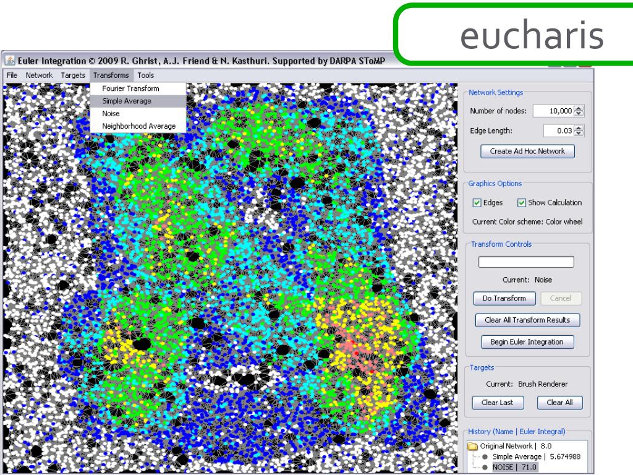The height and width of the screenshot is (475, 633).
Task: Click Begin Euler Integration button
Action: pos(527,342)
